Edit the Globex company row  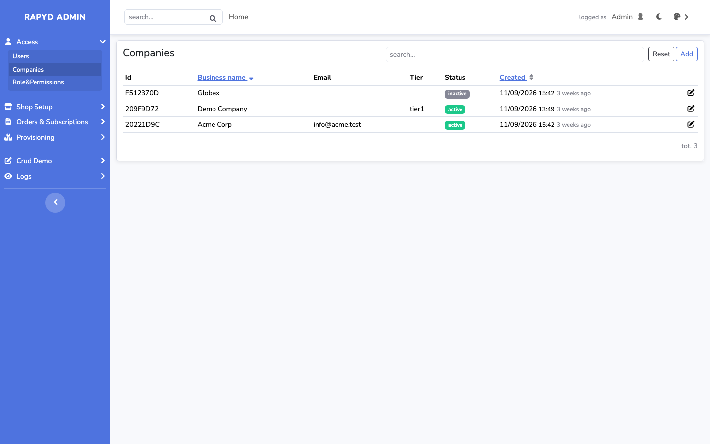pos(691,93)
